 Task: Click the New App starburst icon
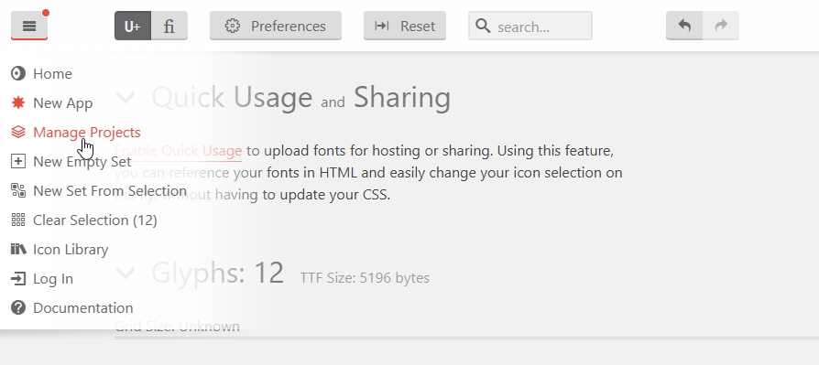click(x=18, y=102)
